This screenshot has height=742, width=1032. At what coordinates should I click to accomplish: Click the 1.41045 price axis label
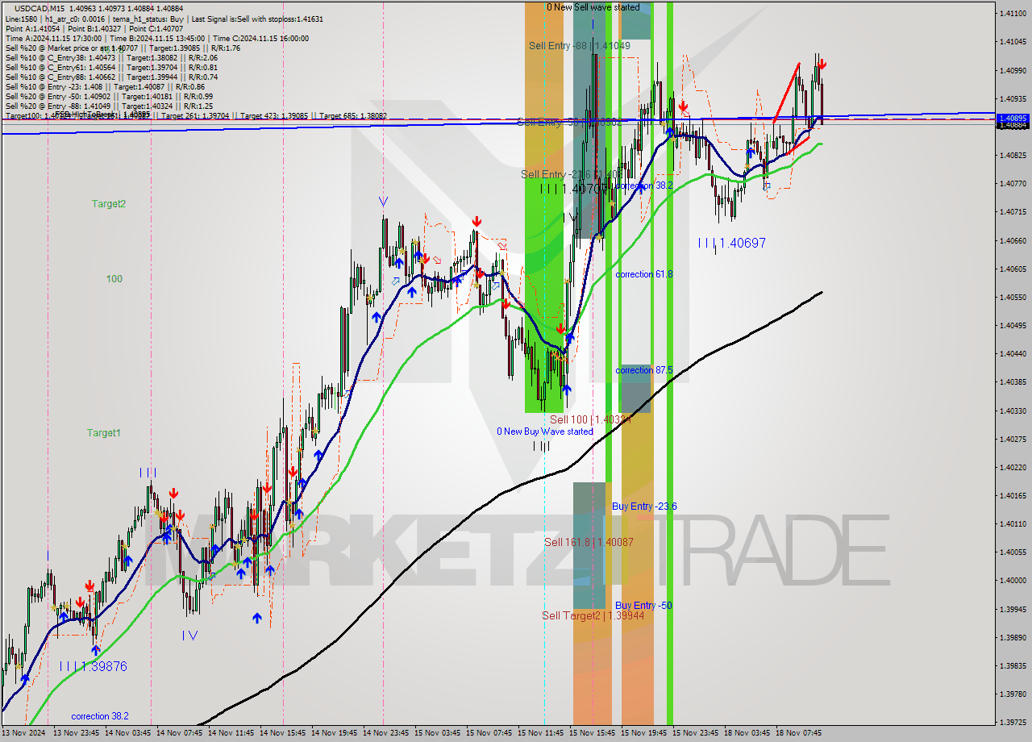pyautogui.click(x=1012, y=41)
